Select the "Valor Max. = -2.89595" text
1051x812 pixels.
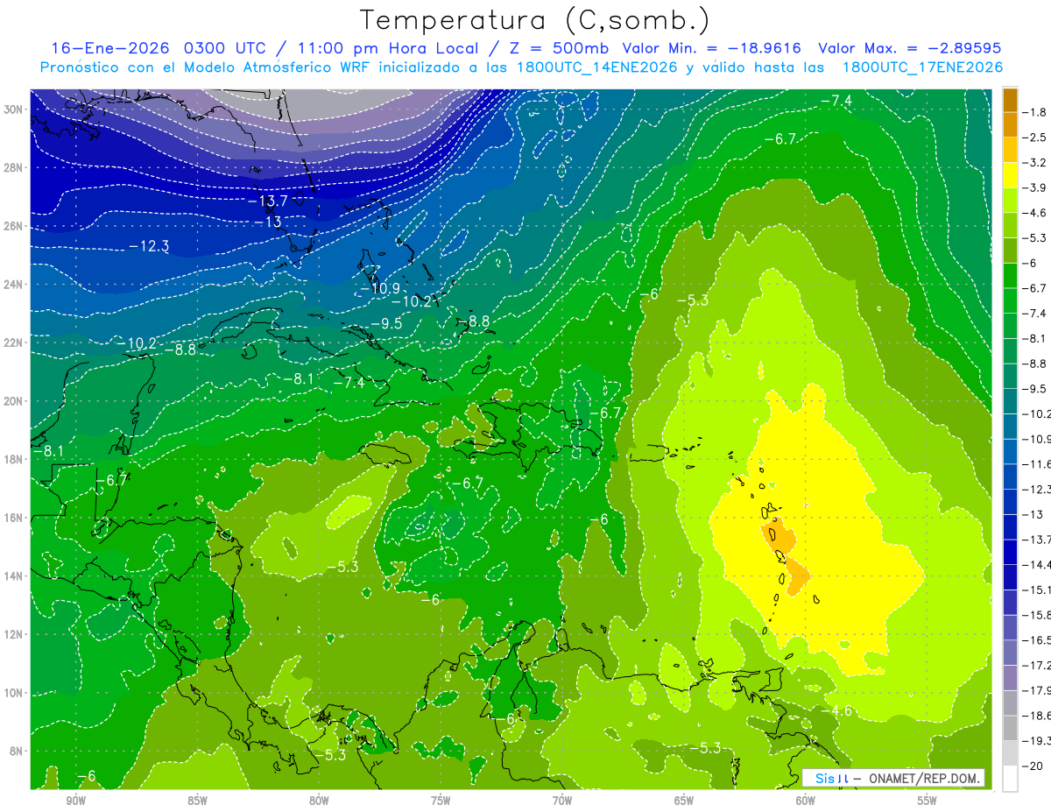(909, 48)
